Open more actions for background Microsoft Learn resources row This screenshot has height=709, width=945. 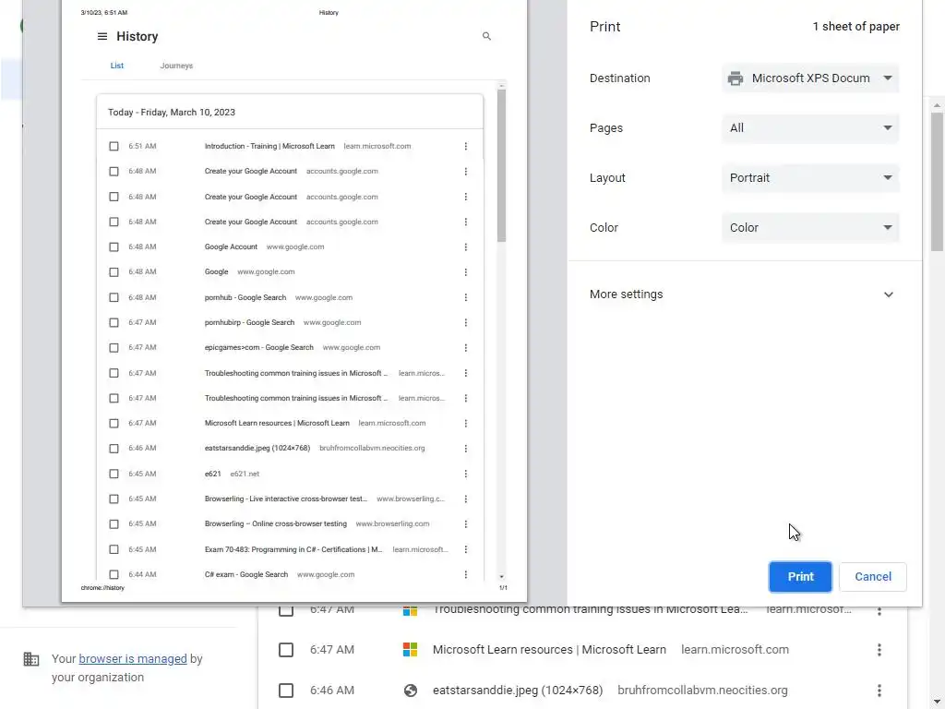[x=879, y=650]
